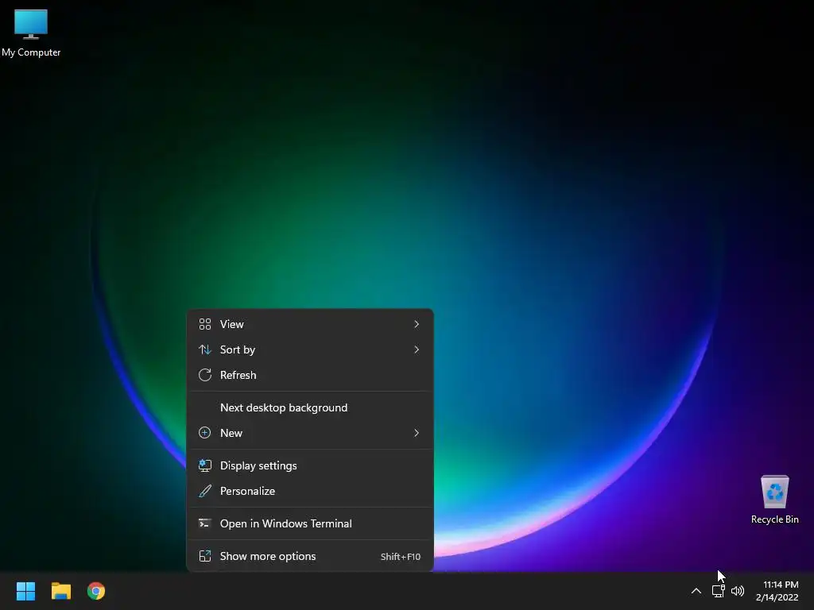Click the Sort by arrows icon
814x610 pixels.
(x=205, y=349)
